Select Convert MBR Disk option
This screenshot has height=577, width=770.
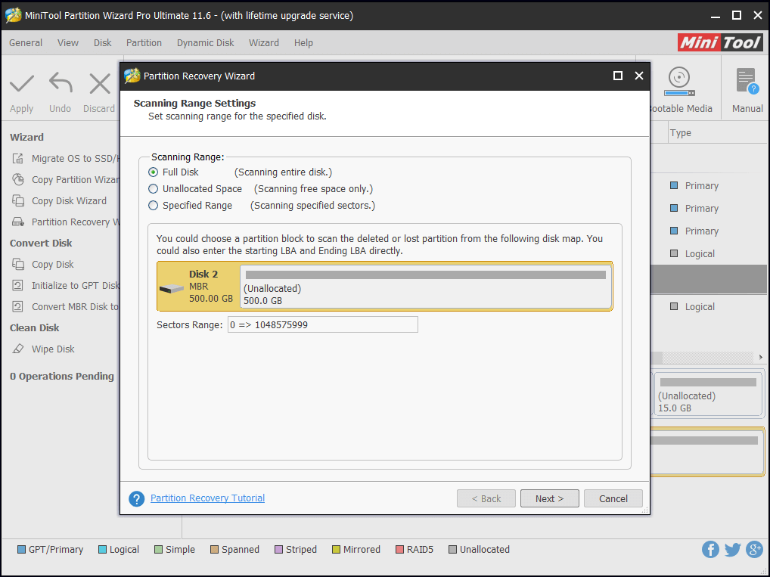click(x=65, y=306)
